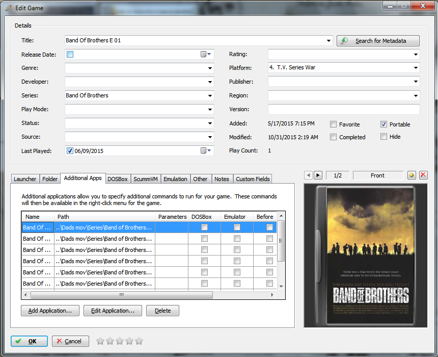Image resolution: width=438 pixels, height=357 pixels.
Task: Open the ScummVM tab
Action: coord(146,179)
